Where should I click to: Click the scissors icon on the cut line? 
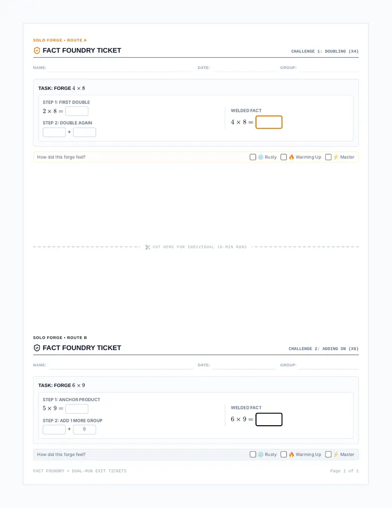point(148,247)
